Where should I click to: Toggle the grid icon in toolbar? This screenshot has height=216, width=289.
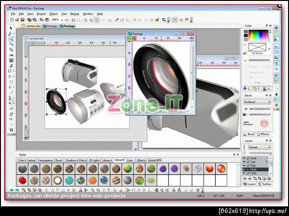182,20
